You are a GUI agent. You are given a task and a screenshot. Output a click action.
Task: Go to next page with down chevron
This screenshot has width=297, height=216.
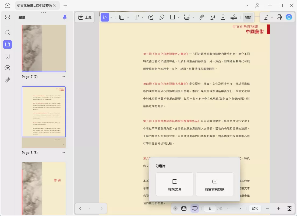(x=240, y=208)
